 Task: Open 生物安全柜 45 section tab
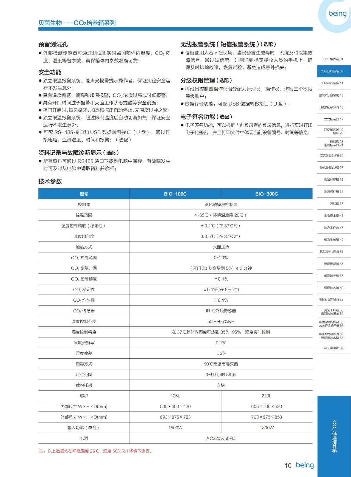[333, 216]
